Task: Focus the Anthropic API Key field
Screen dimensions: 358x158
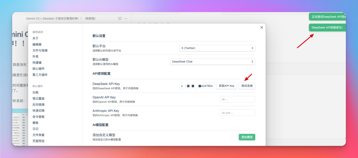Action: click(x=237, y=113)
